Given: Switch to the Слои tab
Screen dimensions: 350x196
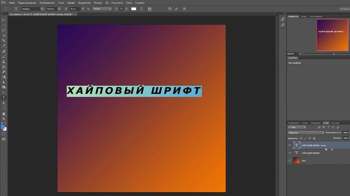Looking at the screenshot, I should pos(326,123).
